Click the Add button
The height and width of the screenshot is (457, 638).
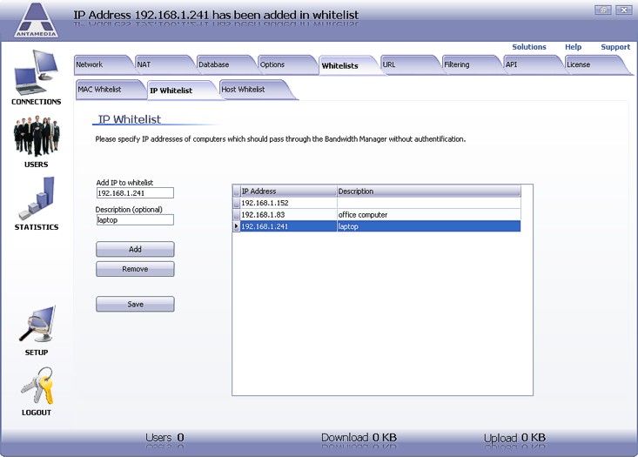click(135, 249)
